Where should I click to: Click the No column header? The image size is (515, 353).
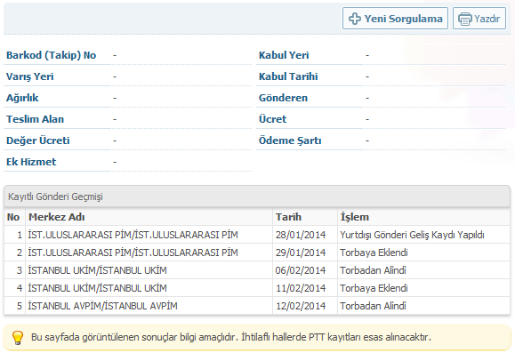pyautogui.click(x=15, y=217)
